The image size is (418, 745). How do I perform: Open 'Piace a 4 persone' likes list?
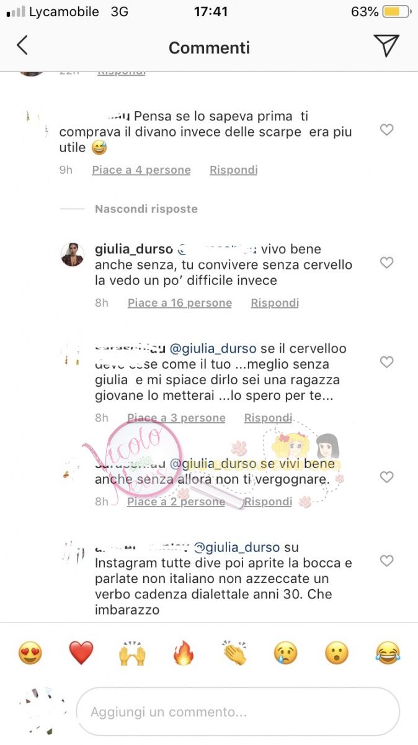[141, 170]
